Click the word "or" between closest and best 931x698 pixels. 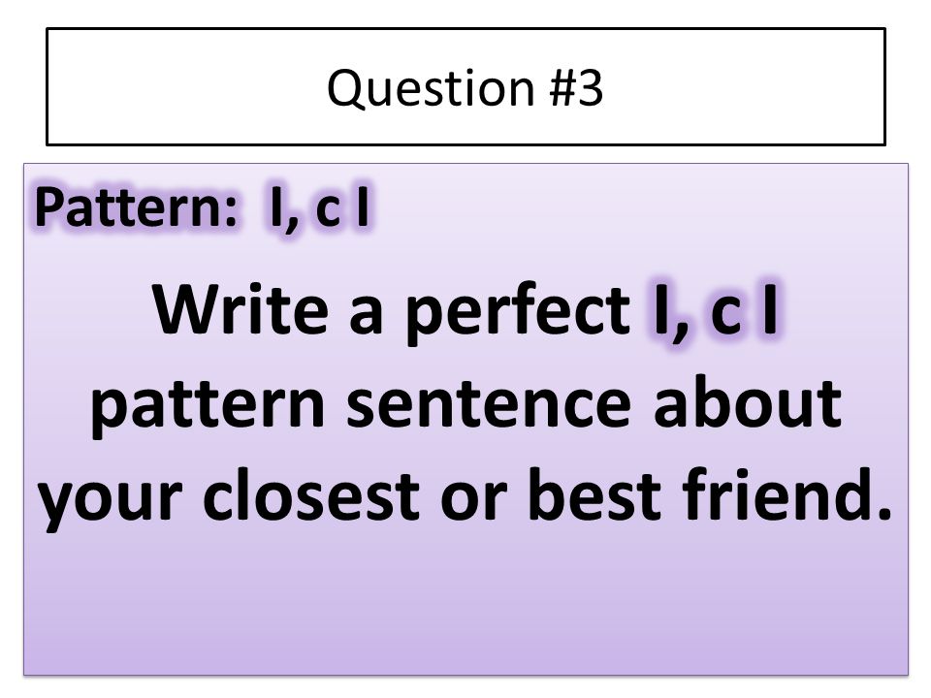[474, 498]
